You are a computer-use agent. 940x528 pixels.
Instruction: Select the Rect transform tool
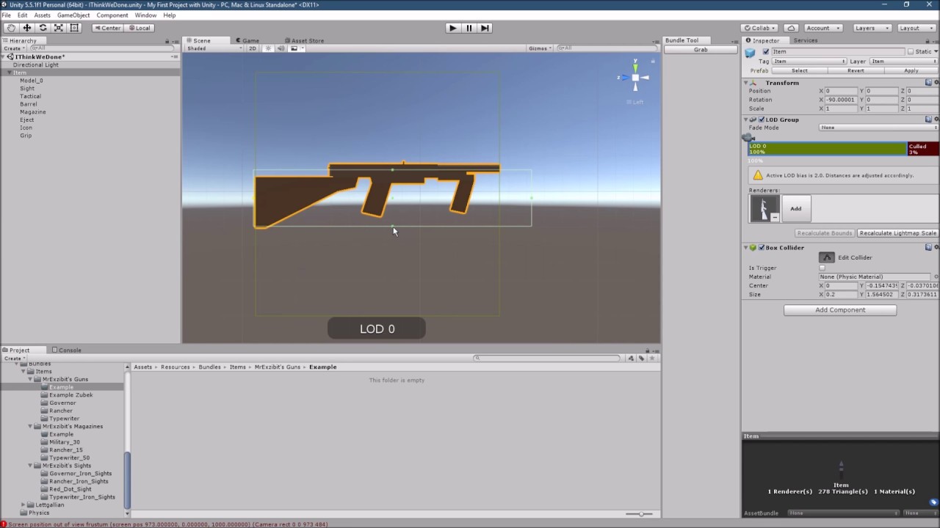coord(74,28)
